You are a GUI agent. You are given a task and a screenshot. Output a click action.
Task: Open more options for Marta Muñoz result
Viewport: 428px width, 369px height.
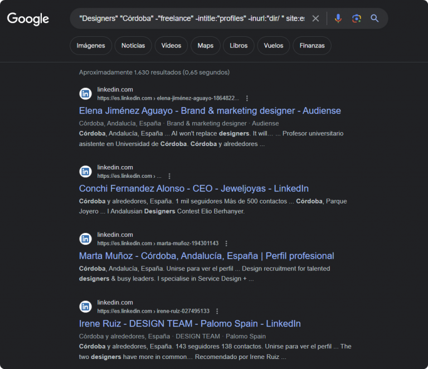coord(226,244)
